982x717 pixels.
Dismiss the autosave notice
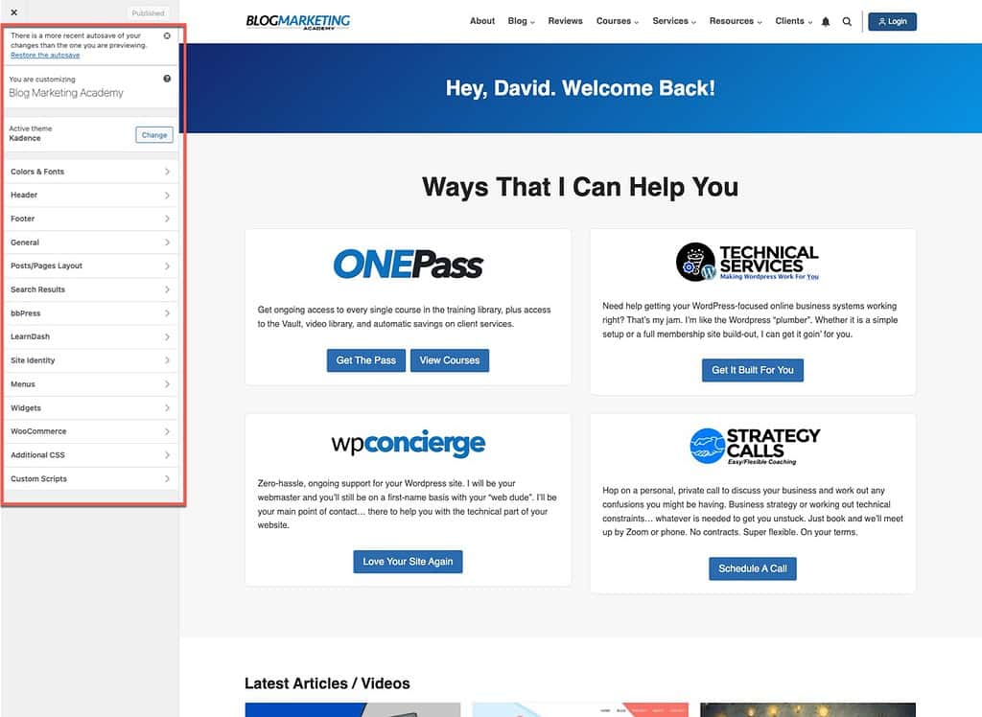(167, 35)
